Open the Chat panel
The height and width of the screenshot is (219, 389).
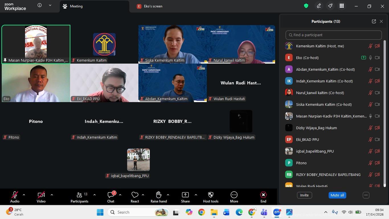point(111,197)
